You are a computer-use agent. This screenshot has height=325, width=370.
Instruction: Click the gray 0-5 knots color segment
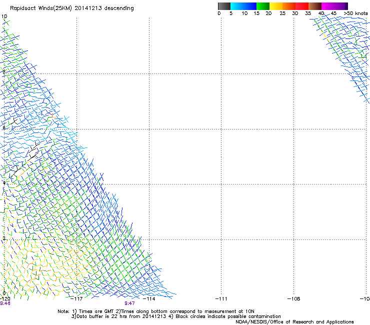(224, 6)
